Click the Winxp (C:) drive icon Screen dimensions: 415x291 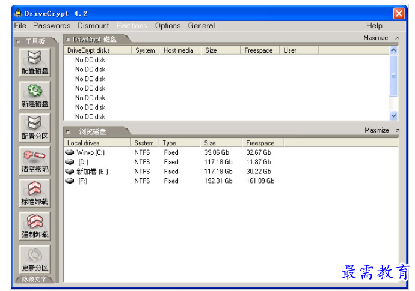tap(70, 152)
